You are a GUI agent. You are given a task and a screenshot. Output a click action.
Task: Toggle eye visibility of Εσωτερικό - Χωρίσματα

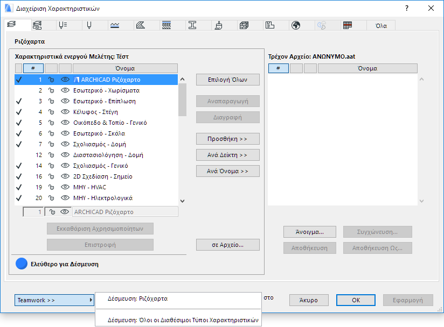point(65,90)
